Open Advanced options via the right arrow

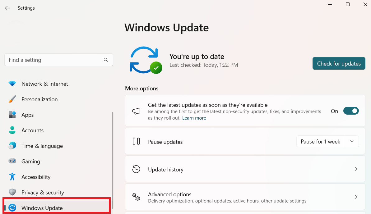coord(356,197)
